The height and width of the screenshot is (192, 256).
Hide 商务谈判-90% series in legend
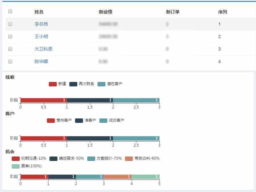(x=129, y=159)
